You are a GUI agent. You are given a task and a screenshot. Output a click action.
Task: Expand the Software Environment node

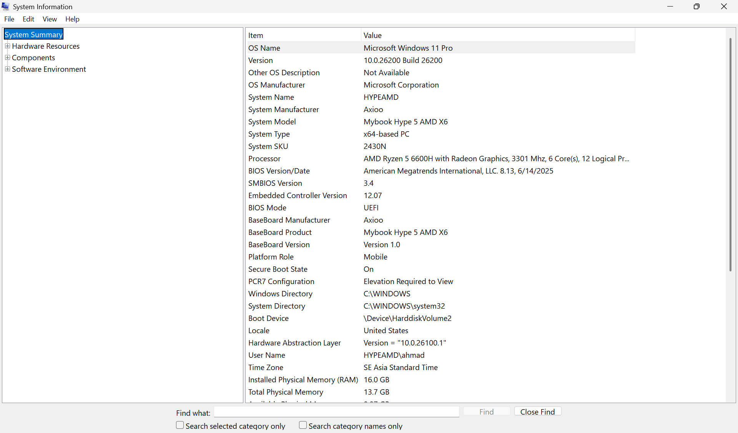(7, 69)
